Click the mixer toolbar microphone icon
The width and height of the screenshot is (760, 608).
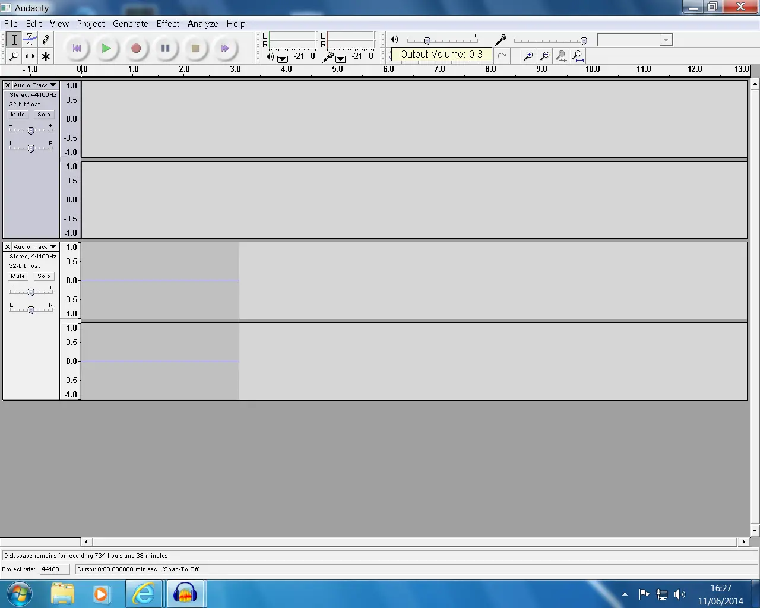tap(501, 39)
